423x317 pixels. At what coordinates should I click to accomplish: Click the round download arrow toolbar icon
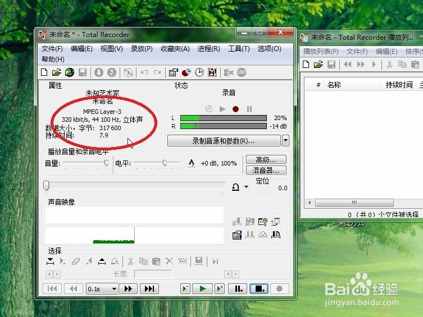[x=99, y=72]
